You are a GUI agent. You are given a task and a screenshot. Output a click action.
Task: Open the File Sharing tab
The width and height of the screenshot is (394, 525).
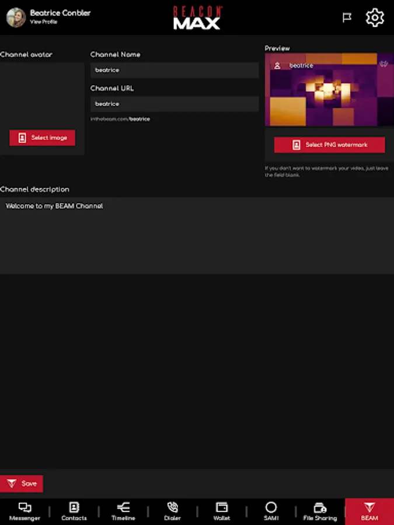pyautogui.click(x=320, y=512)
